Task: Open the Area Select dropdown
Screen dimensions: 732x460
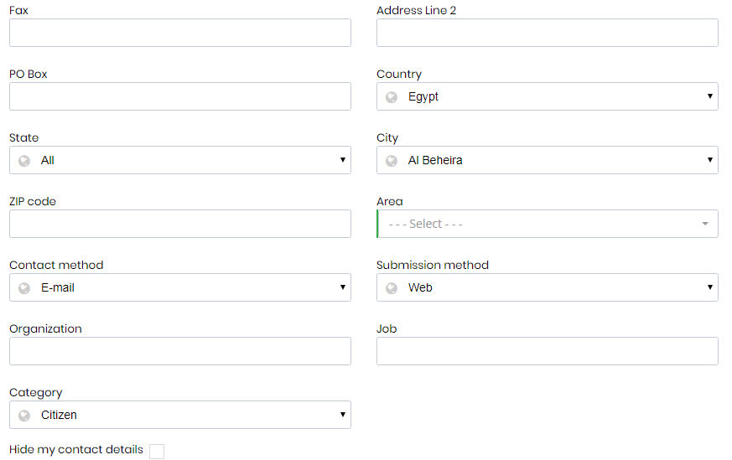Action: [x=548, y=224]
